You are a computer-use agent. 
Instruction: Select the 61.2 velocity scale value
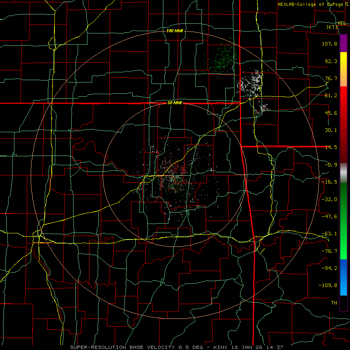pyautogui.click(x=331, y=96)
